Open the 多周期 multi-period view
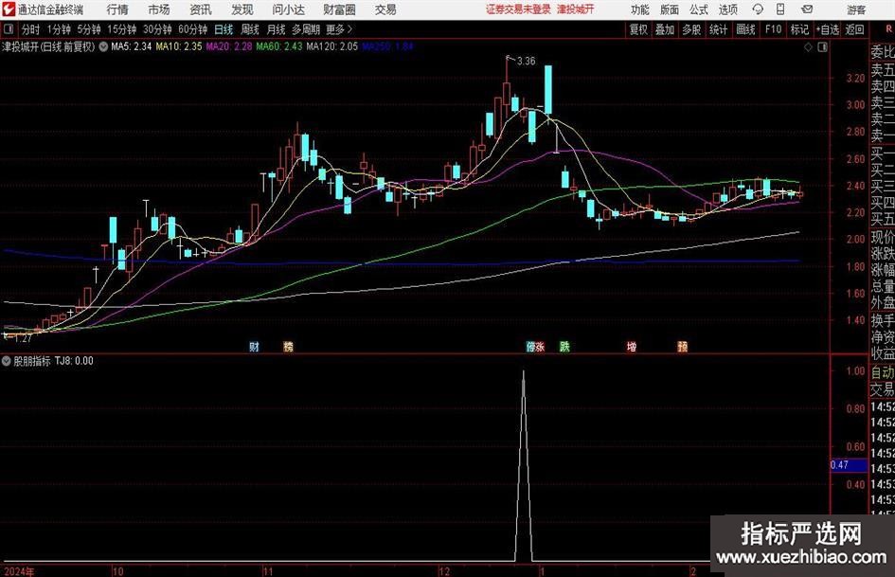 tap(306, 29)
